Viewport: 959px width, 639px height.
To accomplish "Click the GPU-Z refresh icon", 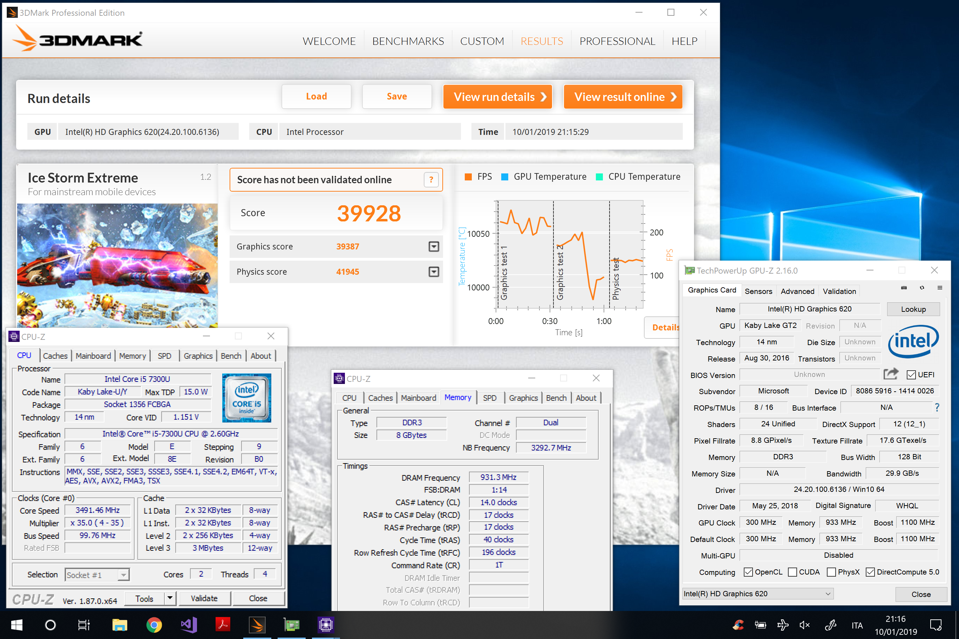I will pyautogui.click(x=922, y=288).
